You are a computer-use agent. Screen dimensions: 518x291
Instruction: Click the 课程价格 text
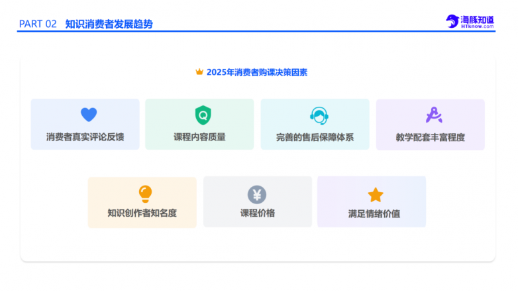(257, 213)
